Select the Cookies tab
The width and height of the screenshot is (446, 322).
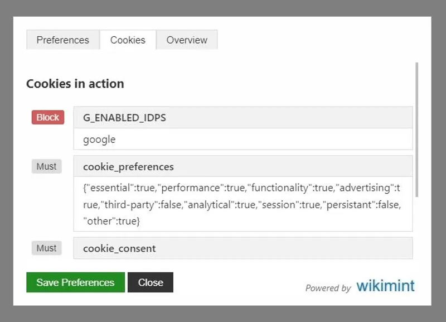[x=128, y=40]
